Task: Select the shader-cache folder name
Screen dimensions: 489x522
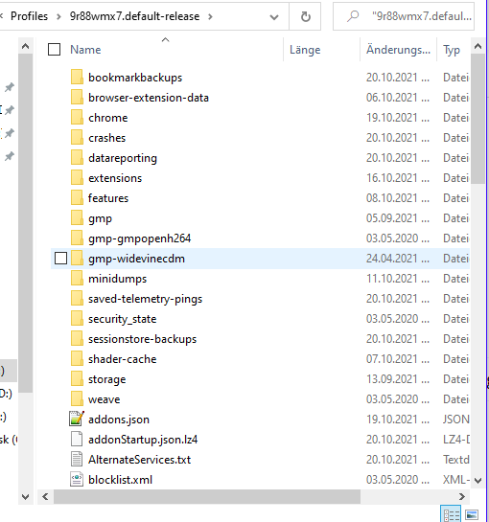Action: pos(122,359)
